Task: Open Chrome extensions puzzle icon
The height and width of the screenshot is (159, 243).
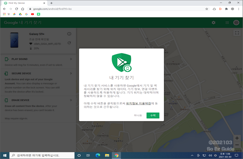Action: click(x=226, y=9)
